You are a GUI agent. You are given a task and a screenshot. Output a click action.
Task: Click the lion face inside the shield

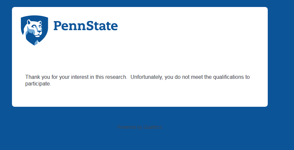pyautogui.click(x=35, y=28)
